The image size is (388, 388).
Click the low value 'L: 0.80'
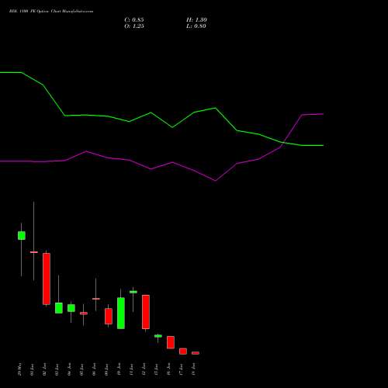pos(196,26)
